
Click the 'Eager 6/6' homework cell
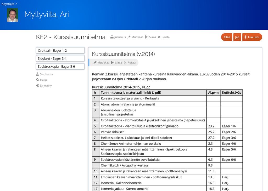point(231,160)
